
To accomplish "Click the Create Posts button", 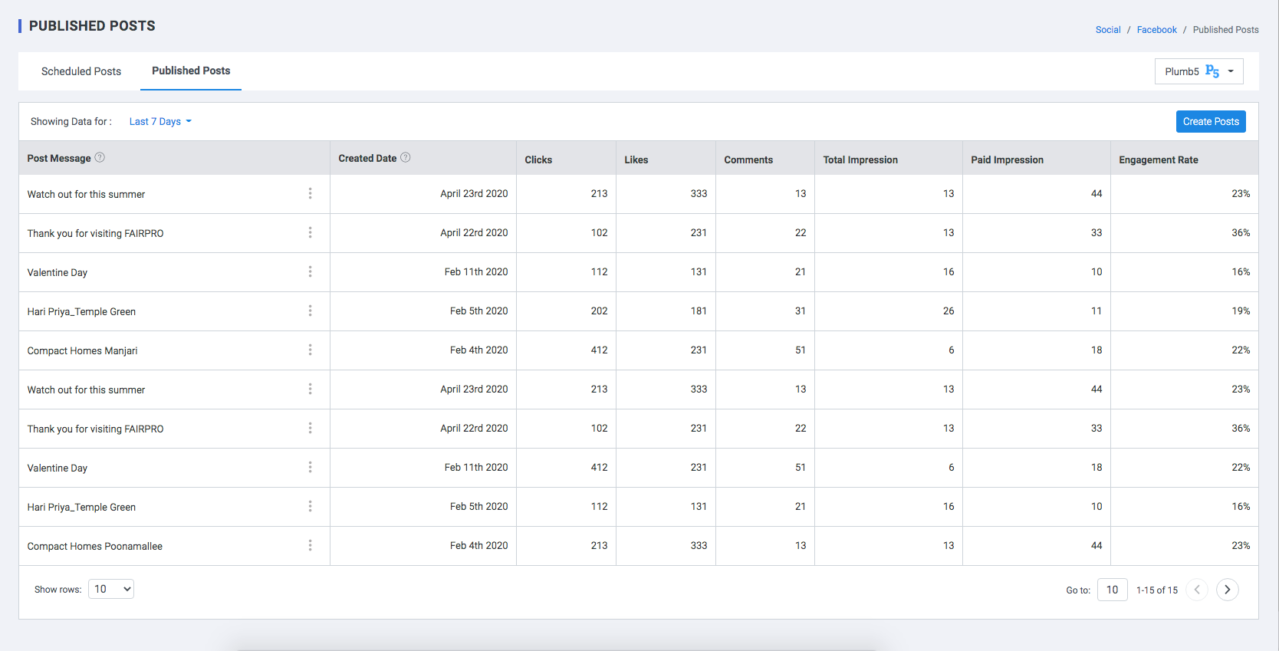I will pyautogui.click(x=1211, y=121).
